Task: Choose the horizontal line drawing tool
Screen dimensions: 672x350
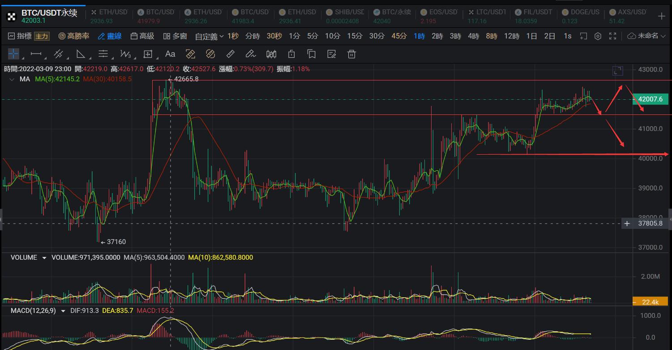Action: coord(36,54)
